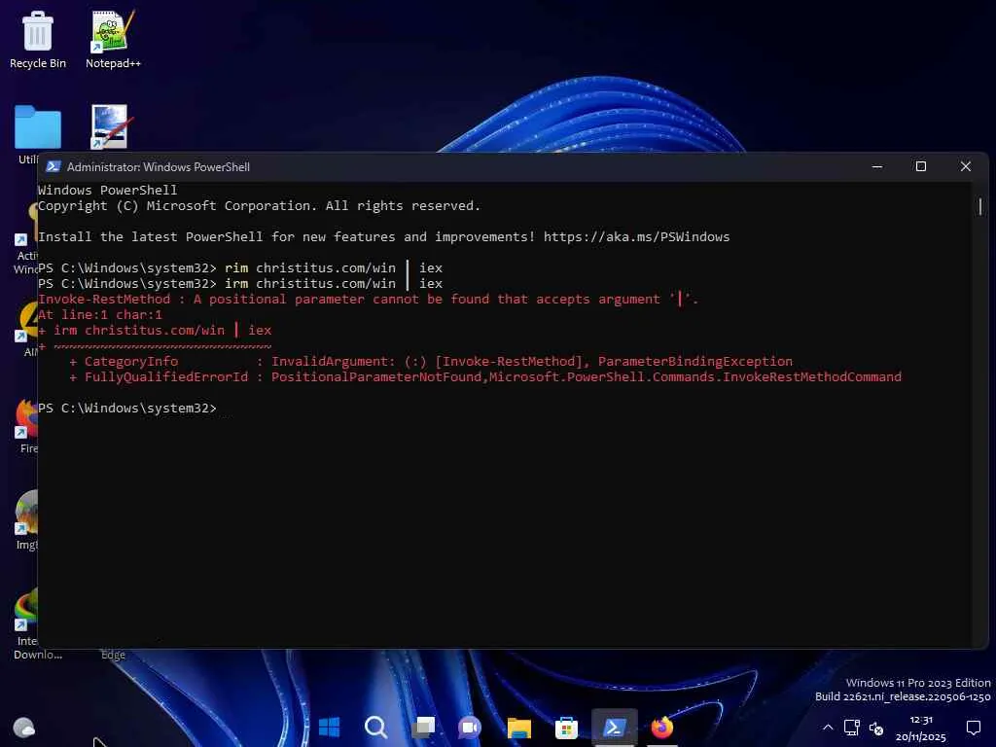
Task: Click the Edge desktop icon label
Action: (x=113, y=655)
